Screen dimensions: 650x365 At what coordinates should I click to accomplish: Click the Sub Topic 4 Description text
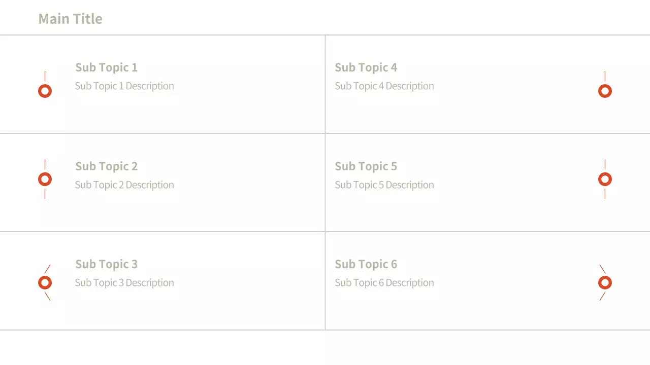[384, 86]
